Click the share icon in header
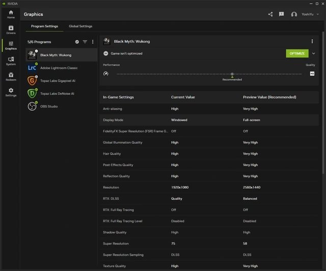Image resolution: width=326 pixels, height=271 pixels. [270, 14]
